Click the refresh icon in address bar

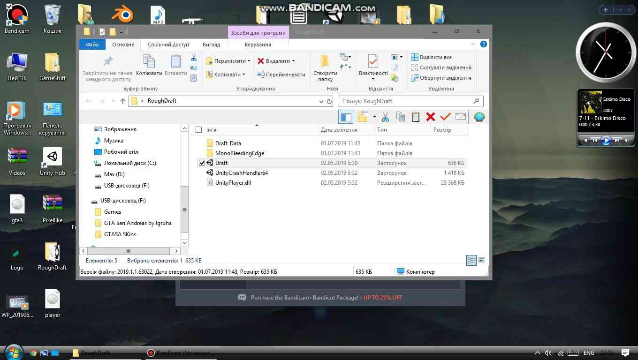click(x=329, y=101)
